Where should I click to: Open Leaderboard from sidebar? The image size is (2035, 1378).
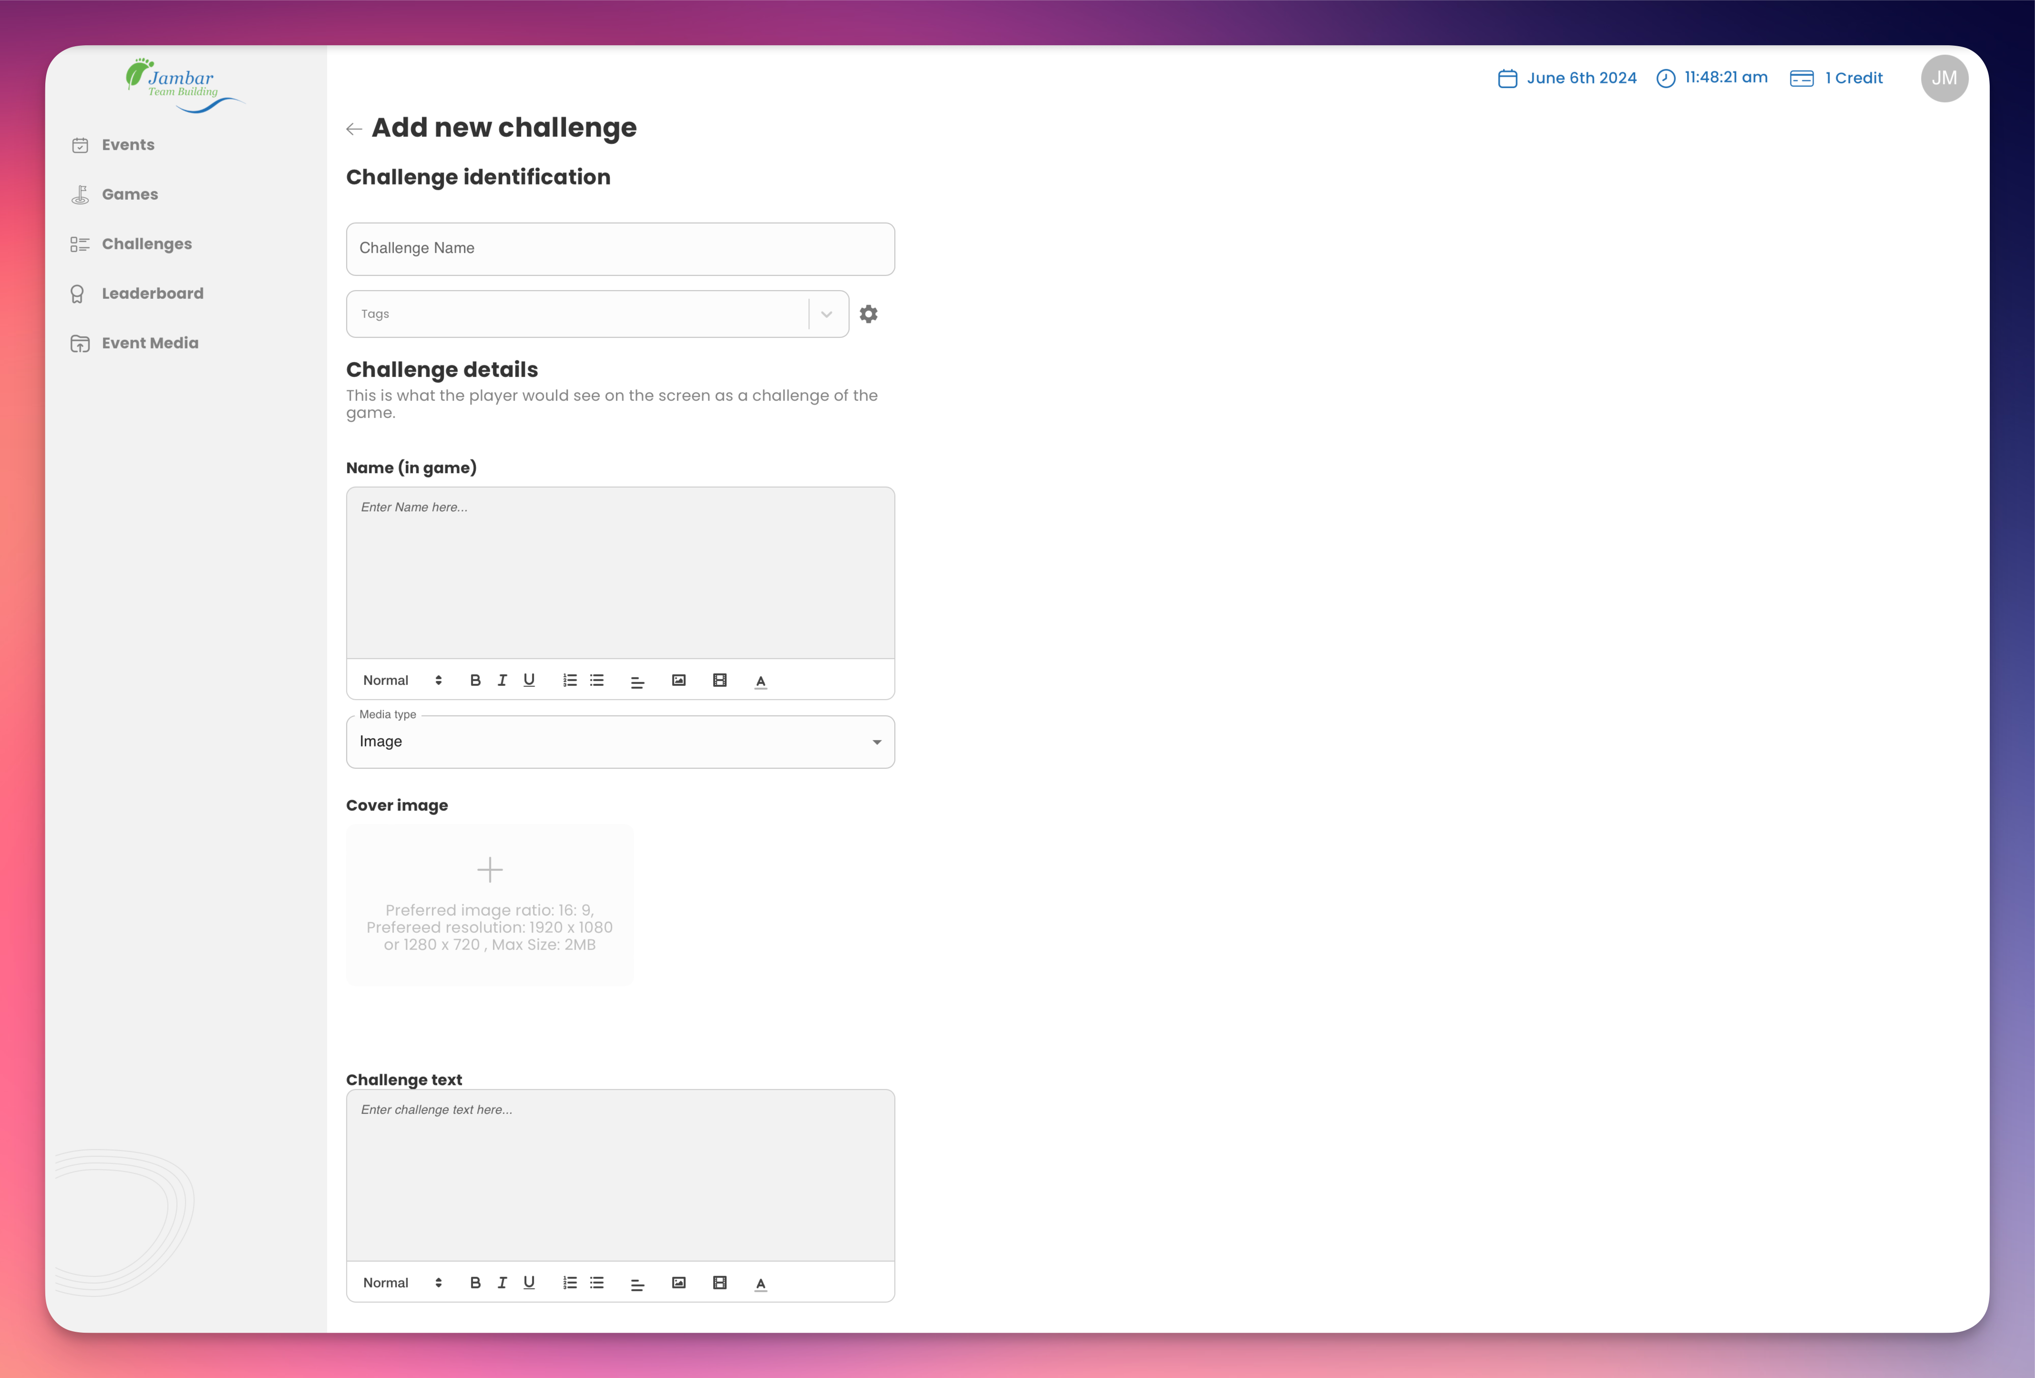(x=153, y=293)
